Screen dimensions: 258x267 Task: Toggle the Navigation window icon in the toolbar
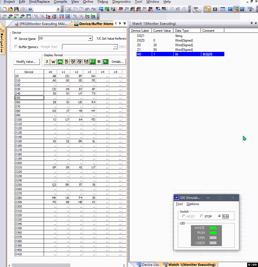[x=207, y=9]
